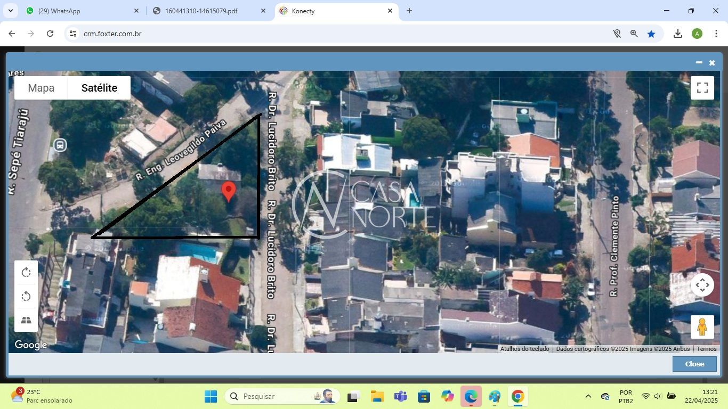728x409 pixels.
Task: Click the browser address bar URL
Action: (x=112, y=34)
